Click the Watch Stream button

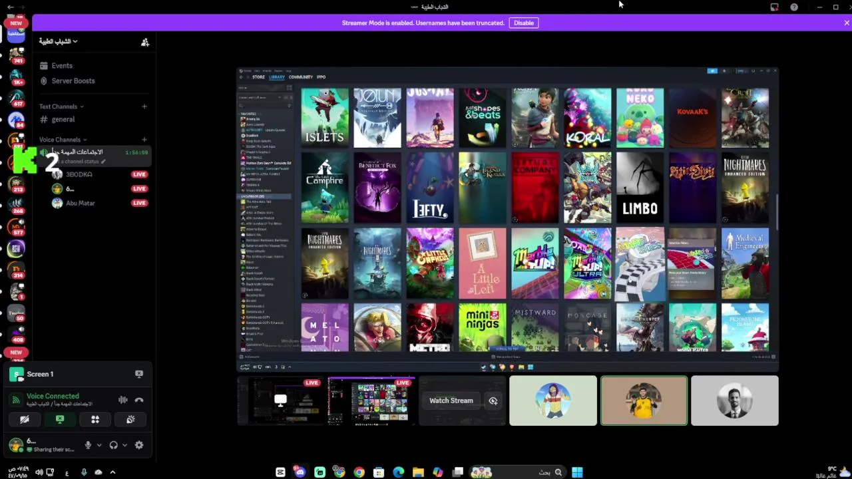[451, 400]
